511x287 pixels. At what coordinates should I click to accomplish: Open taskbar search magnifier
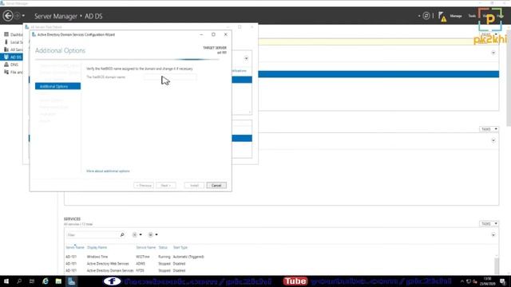point(19,281)
